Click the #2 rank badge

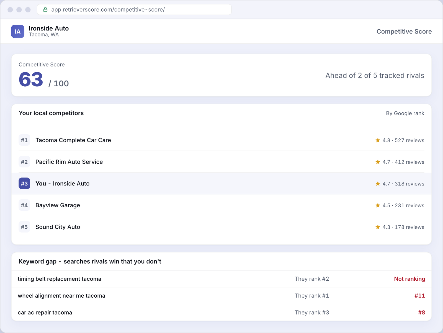[24, 162]
